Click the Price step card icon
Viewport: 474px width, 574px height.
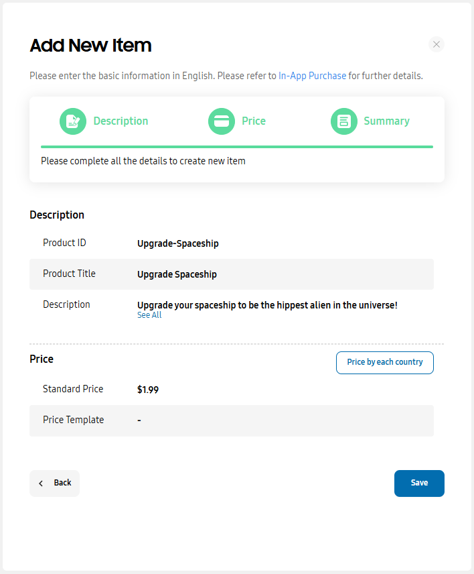[x=222, y=121]
